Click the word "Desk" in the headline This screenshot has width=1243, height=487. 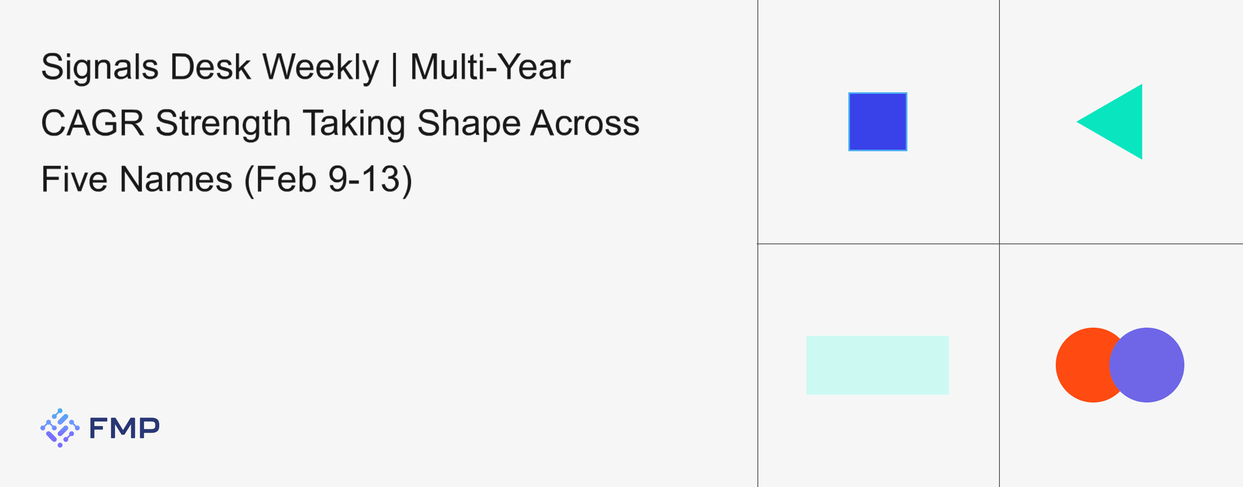[211, 67]
